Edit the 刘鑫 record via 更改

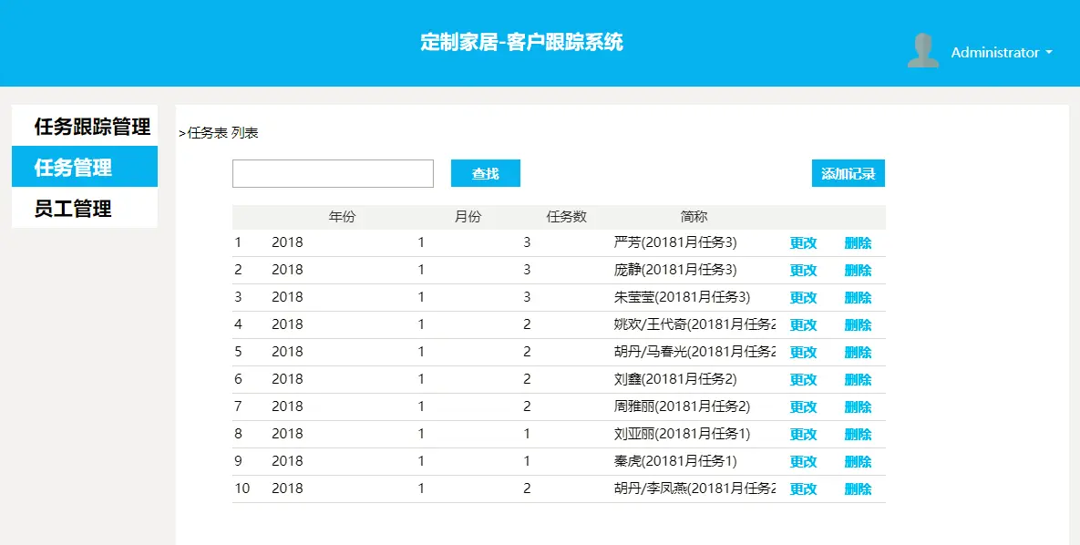803,380
